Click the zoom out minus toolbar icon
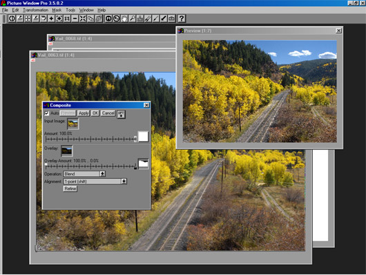366x275 pixels. pos(75,19)
